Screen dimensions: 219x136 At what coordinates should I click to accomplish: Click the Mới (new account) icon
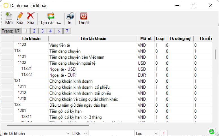(x=9, y=16)
